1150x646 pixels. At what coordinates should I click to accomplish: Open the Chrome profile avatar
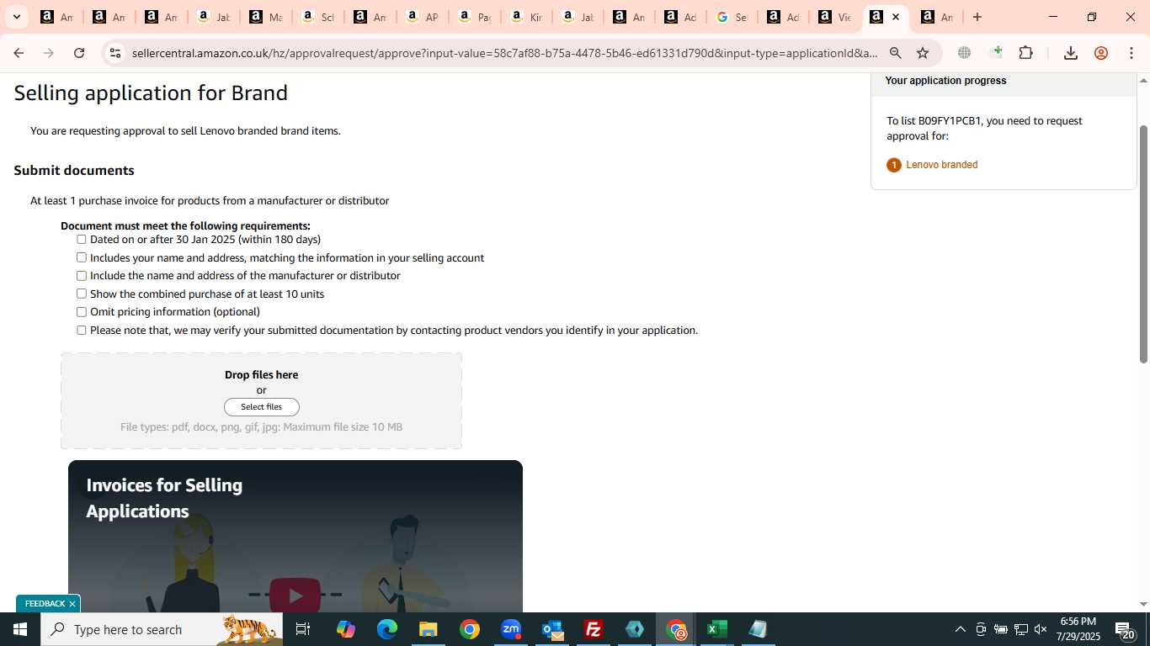coord(1101,53)
